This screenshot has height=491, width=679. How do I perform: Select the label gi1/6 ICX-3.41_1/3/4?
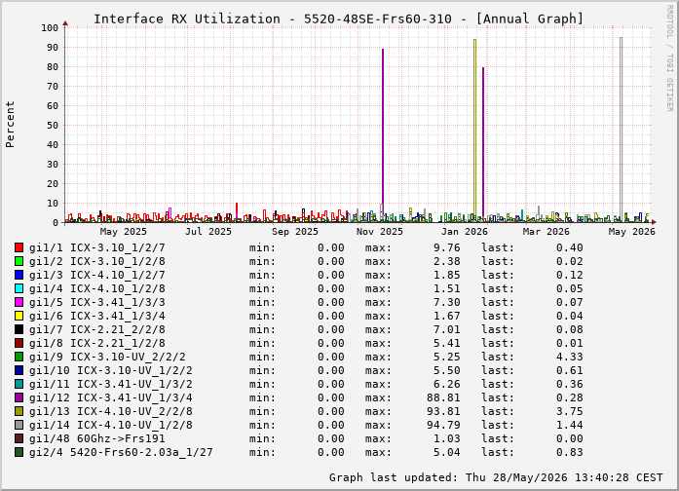(97, 316)
